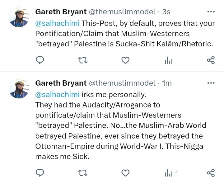
Task: Like the 1m-old post
Action: click(x=125, y=172)
